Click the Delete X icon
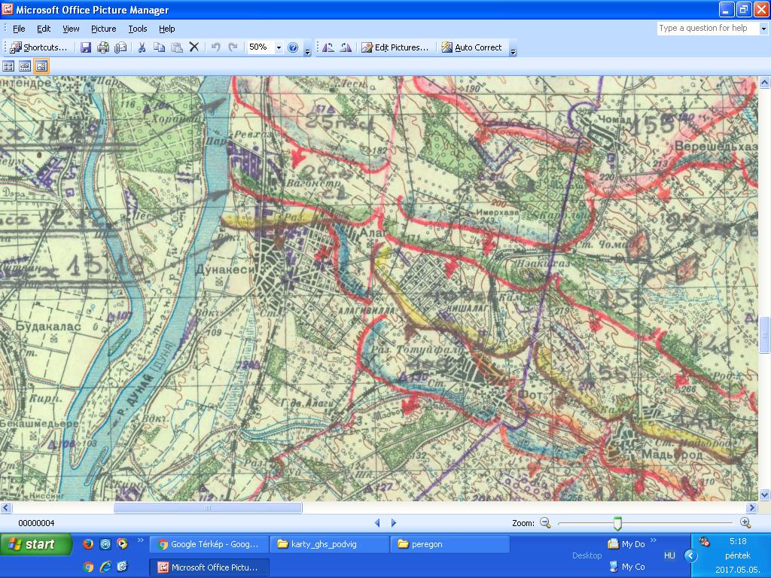Image resolution: width=771 pixels, height=578 pixels. [194, 47]
